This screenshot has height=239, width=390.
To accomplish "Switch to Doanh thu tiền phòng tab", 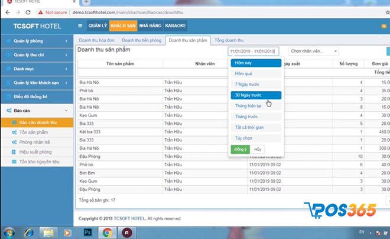I will [x=142, y=40].
